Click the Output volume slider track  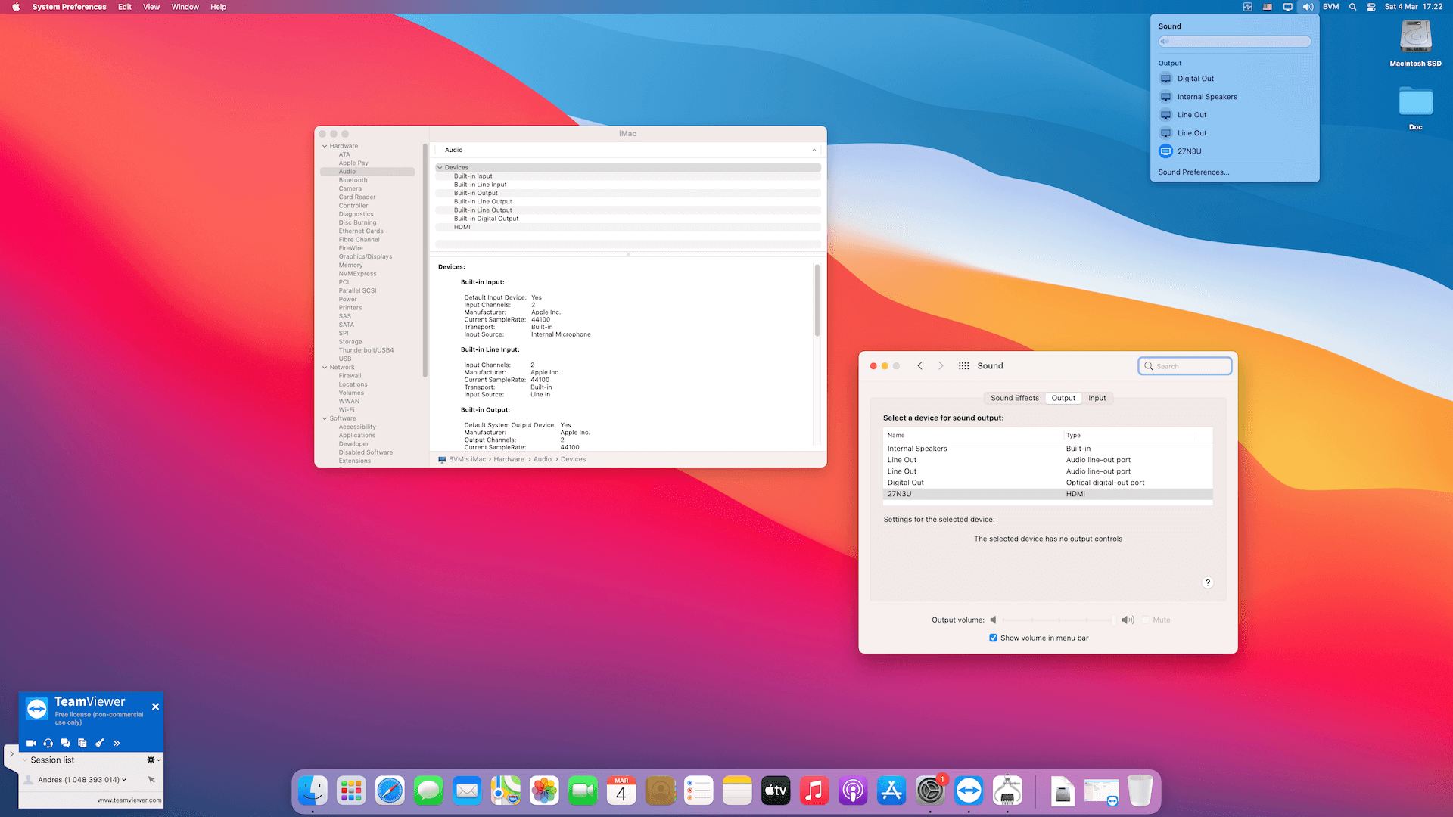point(1058,620)
